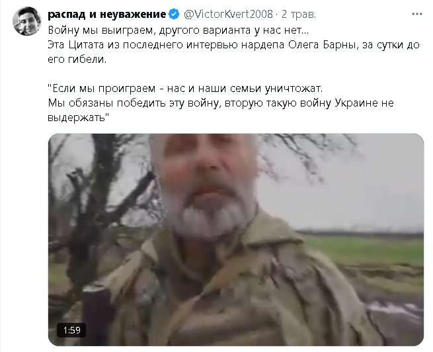Click the sentence mentioning "Олега Барны"

[233, 44]
